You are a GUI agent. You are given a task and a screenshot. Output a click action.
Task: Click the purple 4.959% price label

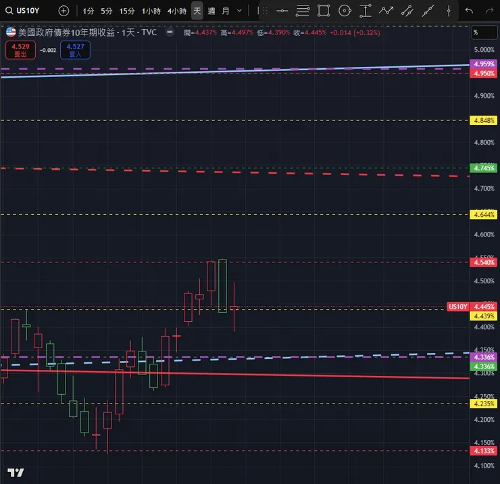(x=483, y=64)
